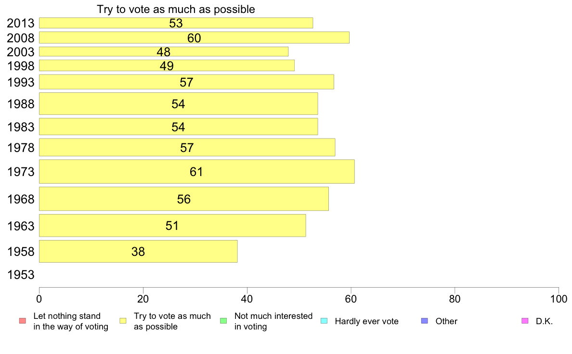Click the 100 tick on the x-axis

point(559,299)
